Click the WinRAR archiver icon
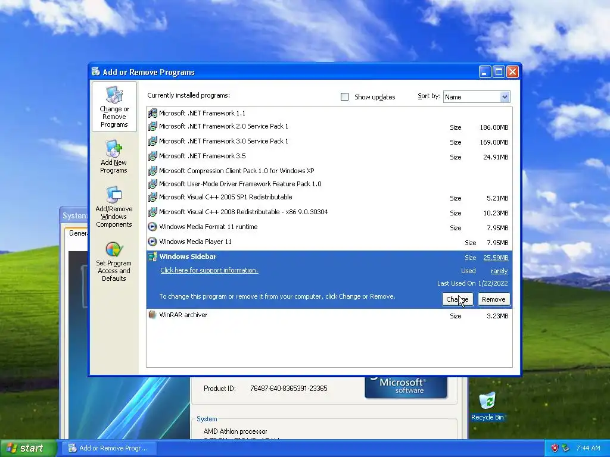The width and height of the screenshot is (610, 457). 152,315
